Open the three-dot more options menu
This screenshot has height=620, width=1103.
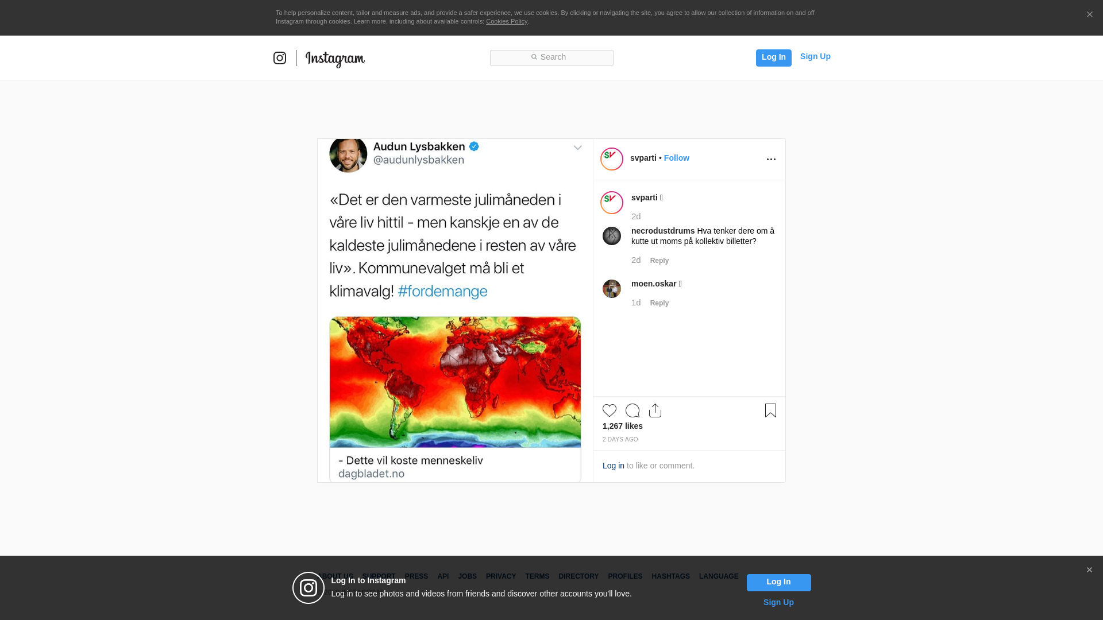[771, 159]
